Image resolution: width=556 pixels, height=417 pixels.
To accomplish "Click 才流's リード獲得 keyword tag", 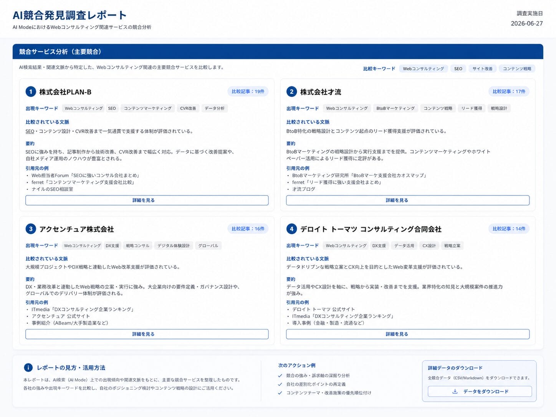I will coord(472,108).
